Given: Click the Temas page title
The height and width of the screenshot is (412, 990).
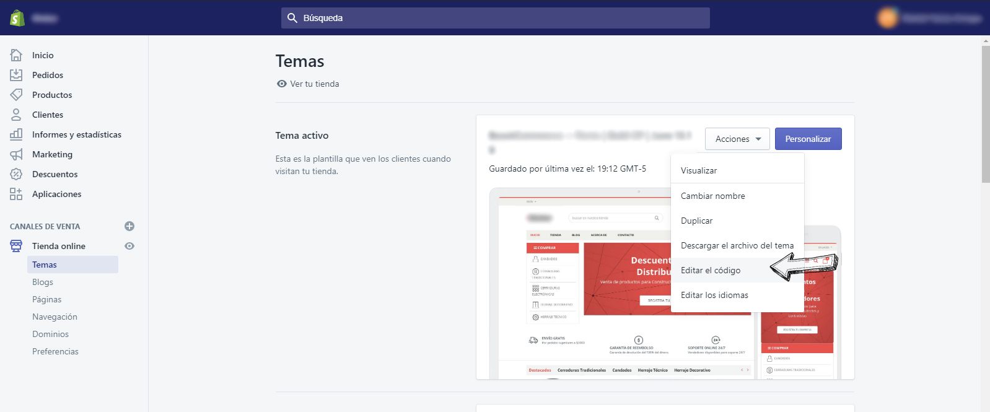Looking at the screenshot, I should click(x=300, y=61).
